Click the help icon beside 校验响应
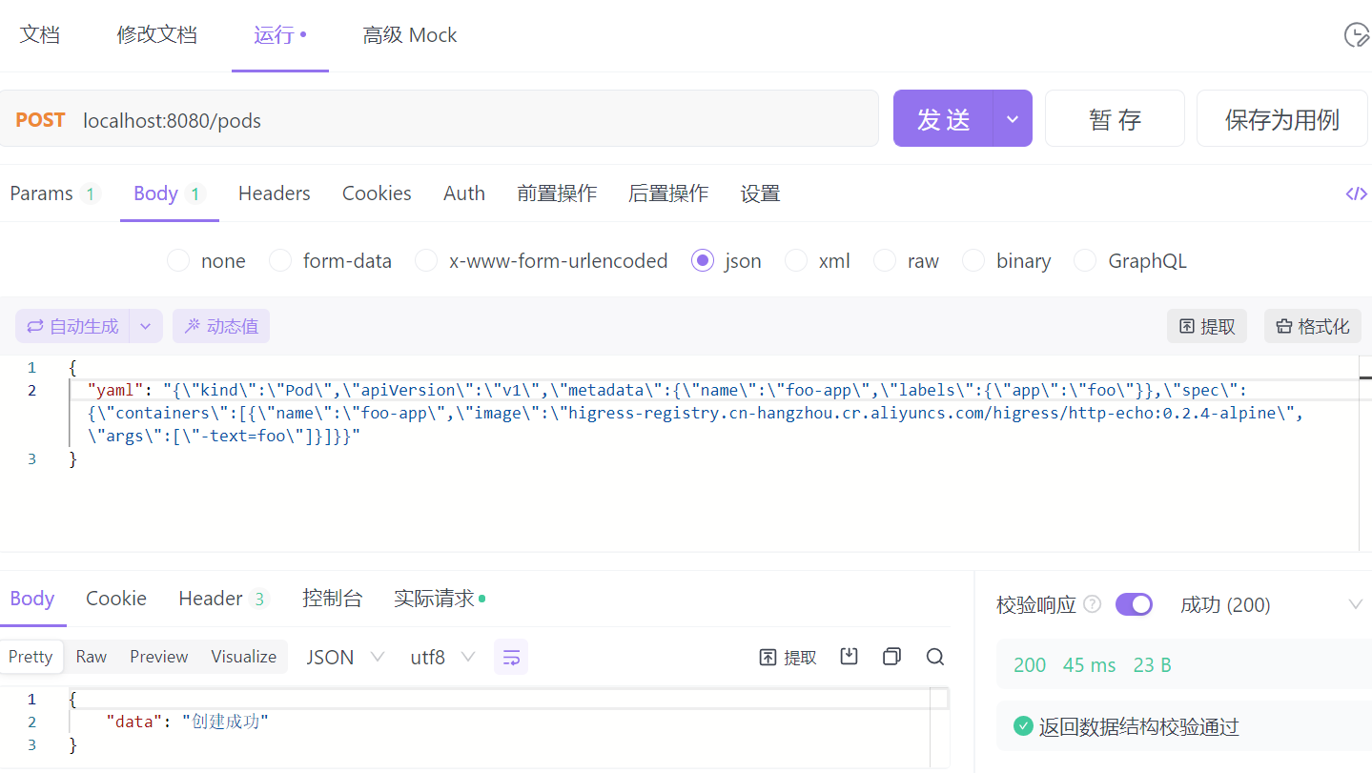 tap(1093, 604)
